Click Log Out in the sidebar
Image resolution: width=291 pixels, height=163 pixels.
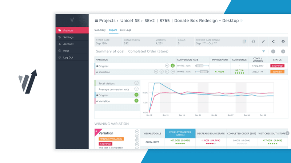point(68,58)
